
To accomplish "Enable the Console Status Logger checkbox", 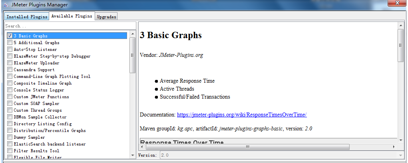I will click(x=10, y=90).
